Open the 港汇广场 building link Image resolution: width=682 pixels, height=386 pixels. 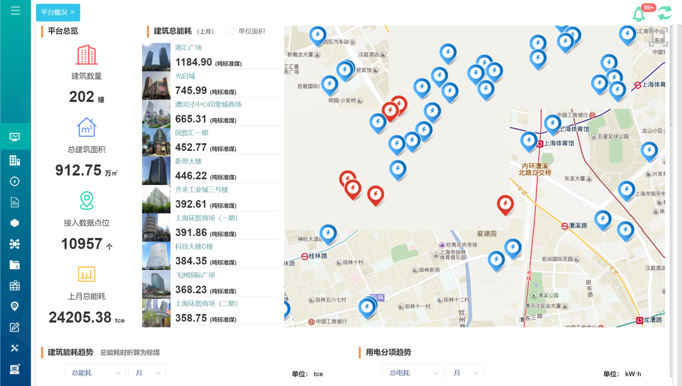[x=189, y=47]
